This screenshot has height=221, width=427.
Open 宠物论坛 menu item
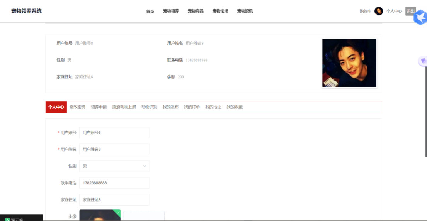coord(220,11)
